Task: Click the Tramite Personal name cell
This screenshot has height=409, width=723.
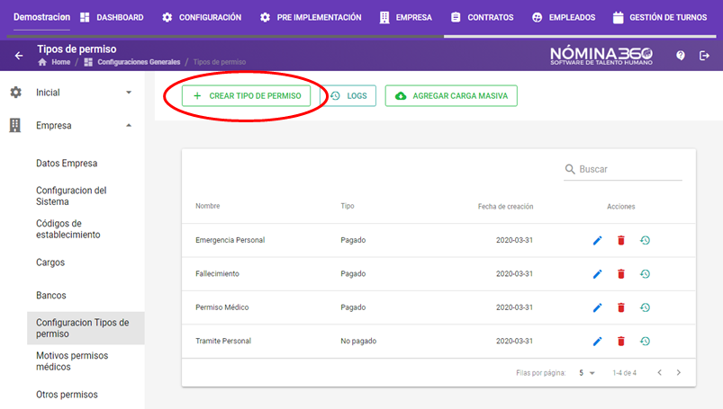Action: [223, 342]
